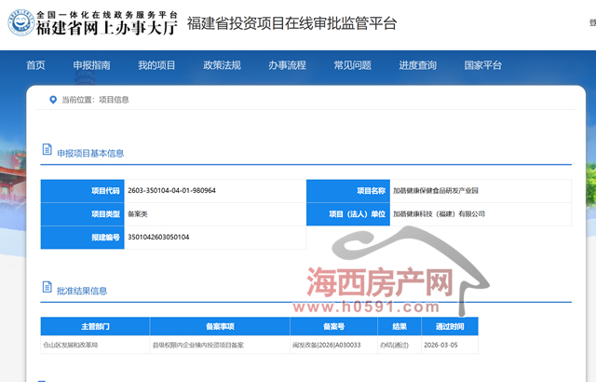The width and height of the screenshot is (596, 382).
Task: Click the 项目信息 breadcrumb text
Action: click(114, 99)
